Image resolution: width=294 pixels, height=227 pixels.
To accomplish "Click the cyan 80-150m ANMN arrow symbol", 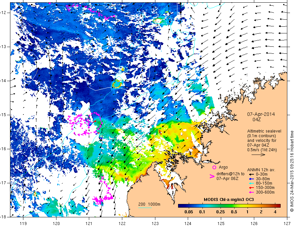I will [x=251, y=183].
